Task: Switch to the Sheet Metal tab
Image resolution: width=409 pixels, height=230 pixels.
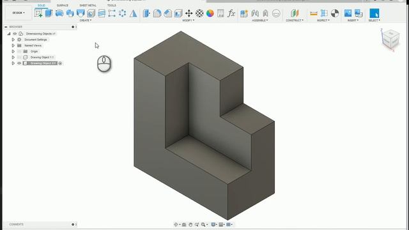Action: (88, 6)
